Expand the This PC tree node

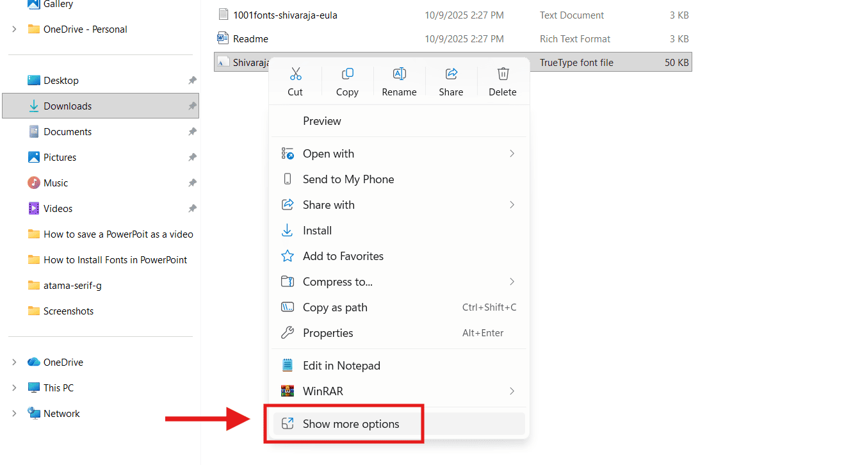pos(14,388)
